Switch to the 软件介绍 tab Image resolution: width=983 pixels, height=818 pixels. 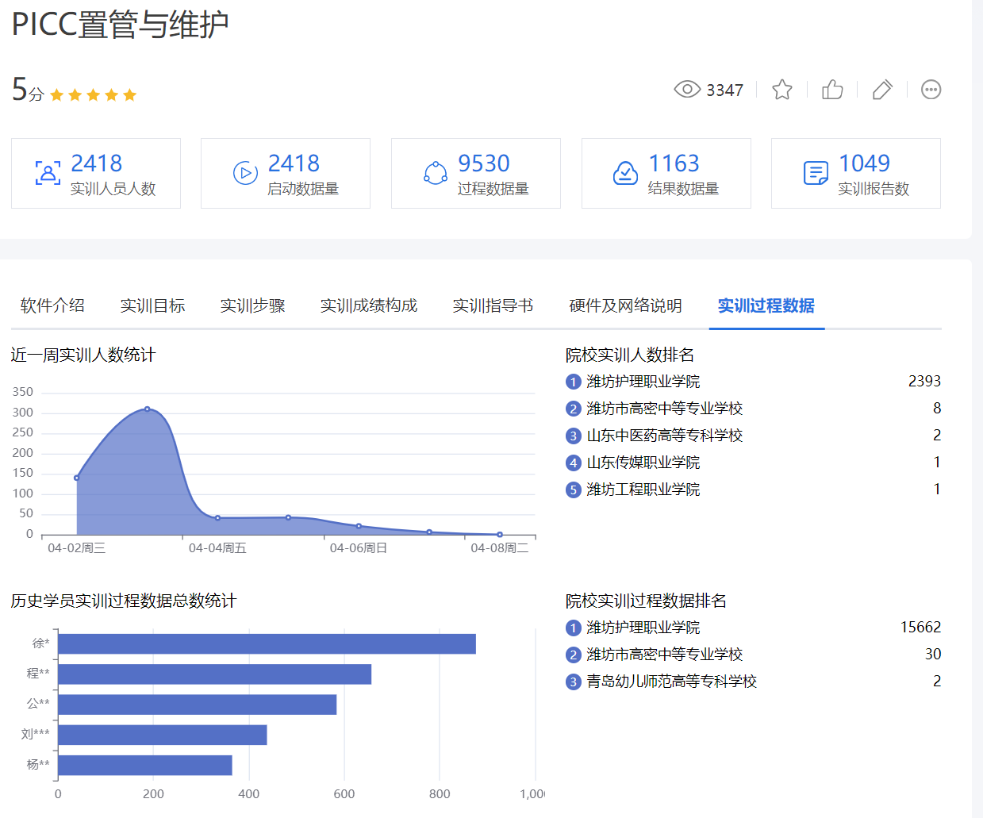(52, 305)
